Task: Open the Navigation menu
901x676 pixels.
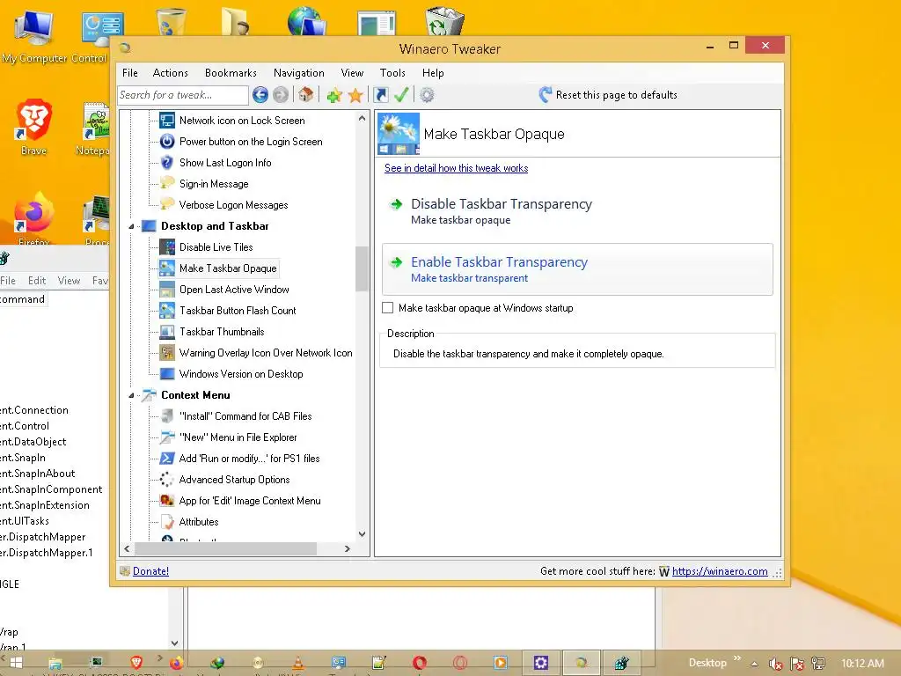Action: pyautogui.click(x=299, y=73)
